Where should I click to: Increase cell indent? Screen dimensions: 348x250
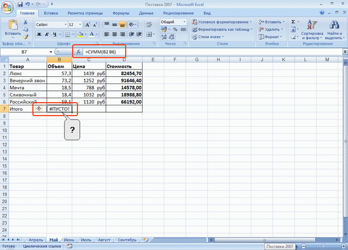pos(139,34)
